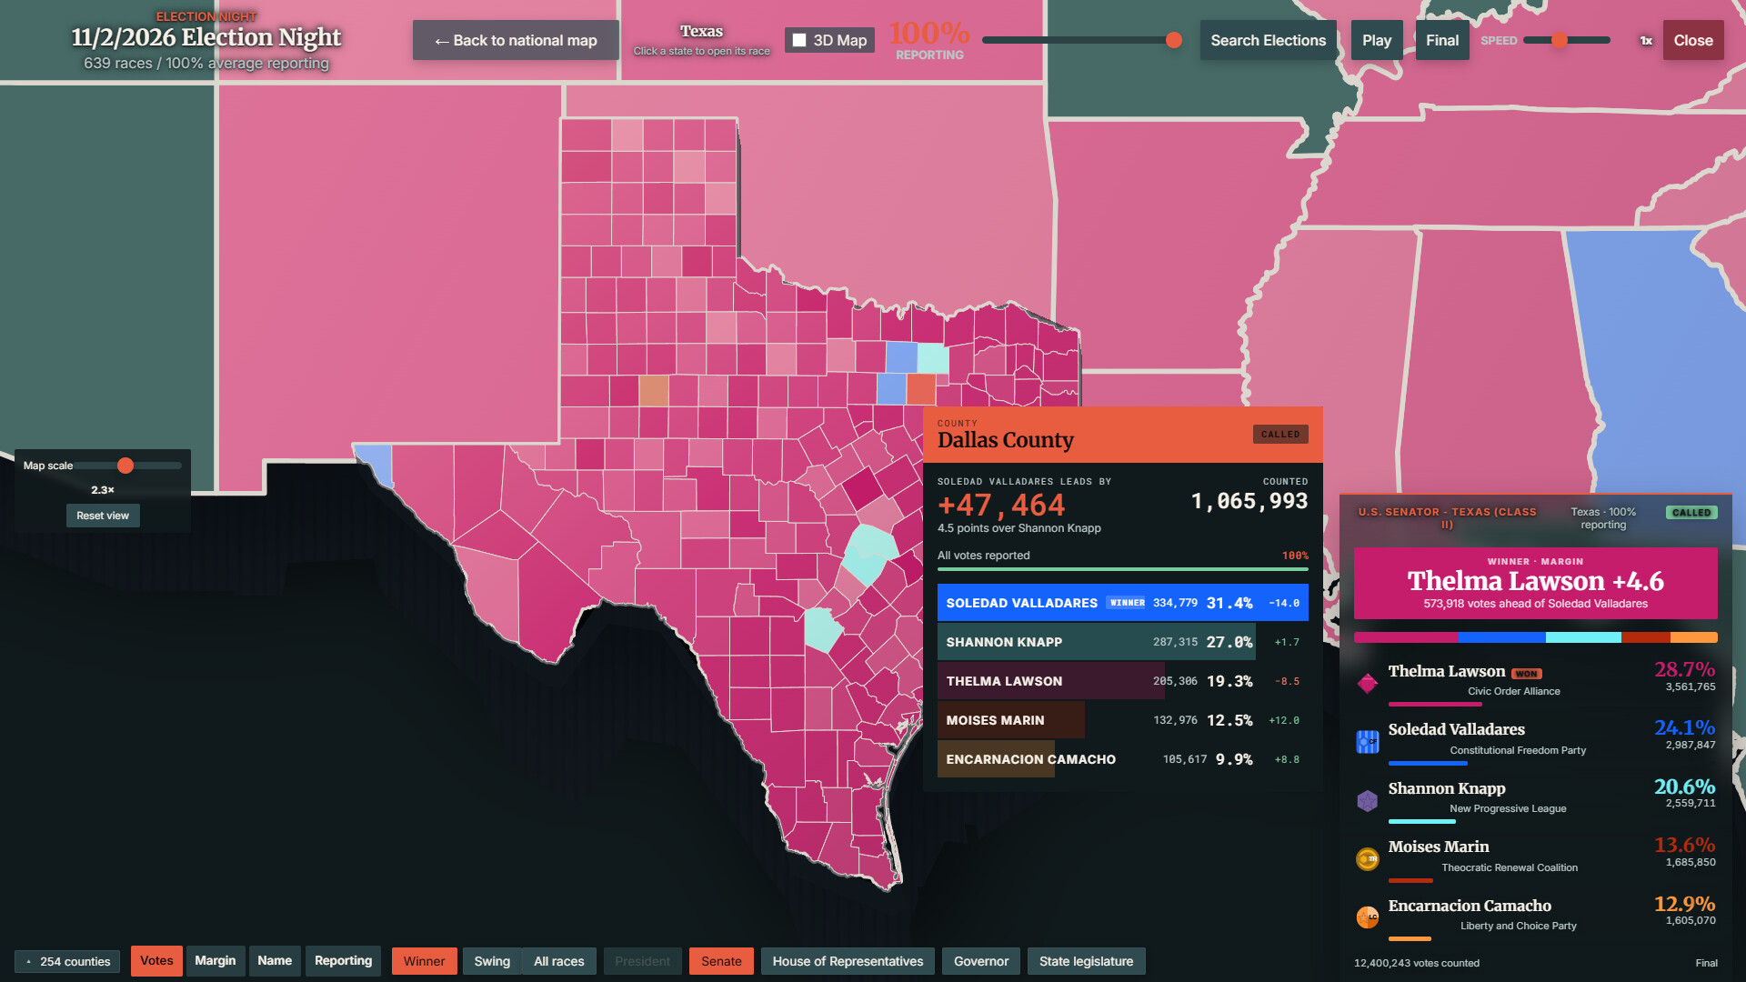
Task: Select Shannon Knapp row in county panel
Action: tap(1122, 642)
